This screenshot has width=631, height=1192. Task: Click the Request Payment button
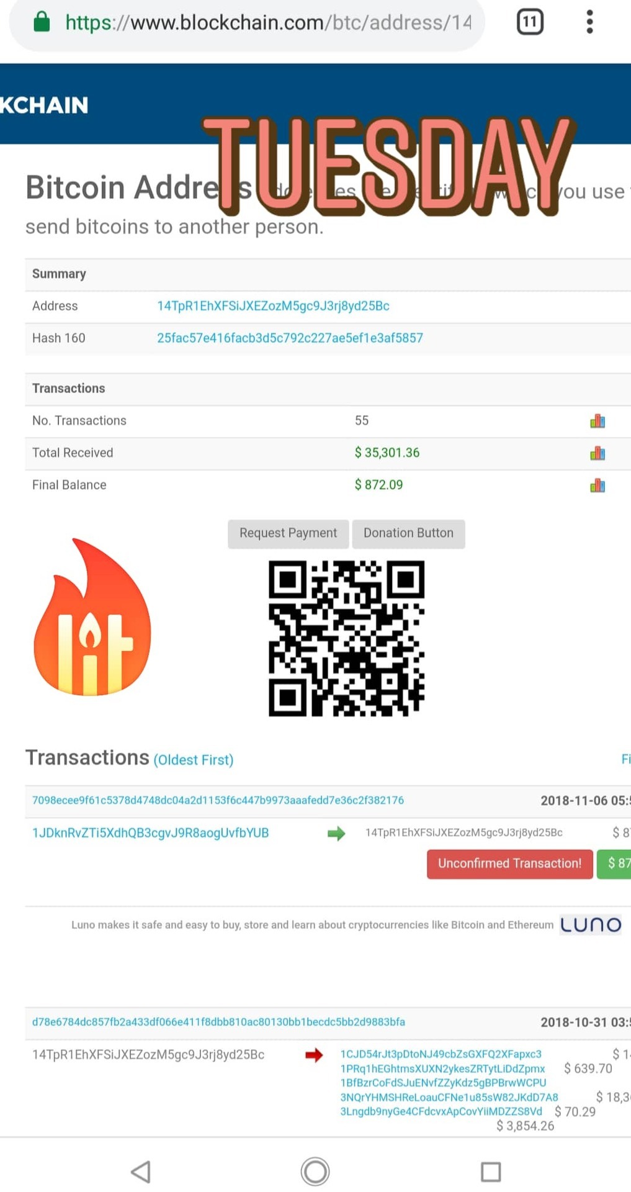288,533
